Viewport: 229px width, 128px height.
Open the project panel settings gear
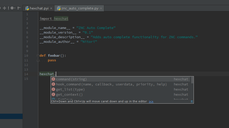pyautogui.click(x=12, y=8)
